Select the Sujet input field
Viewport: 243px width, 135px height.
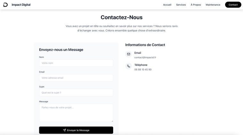(76, 93)
